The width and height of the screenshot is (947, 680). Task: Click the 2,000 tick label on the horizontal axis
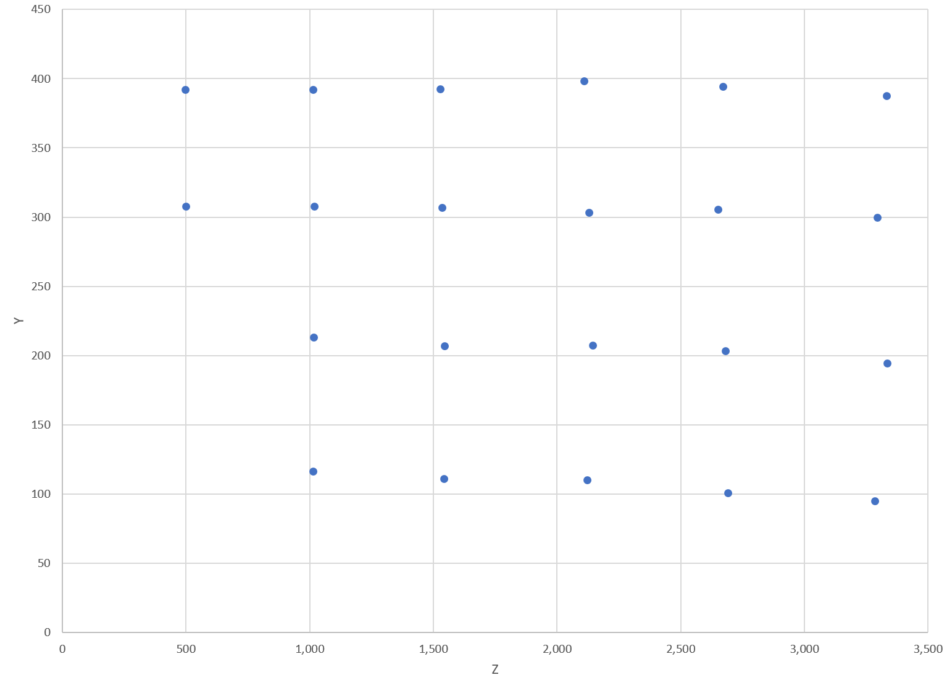point(557,649)
